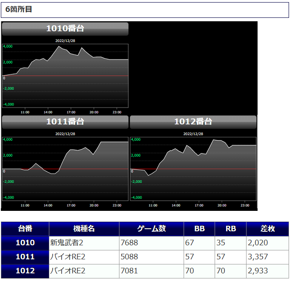Click machine name 新鬼武者2
This screenshot has height=281, width=292.
click(66, 243)
